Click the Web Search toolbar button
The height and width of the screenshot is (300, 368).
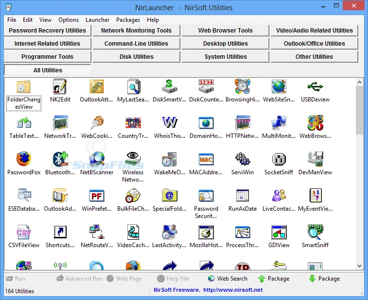click(x=228, y=279)
